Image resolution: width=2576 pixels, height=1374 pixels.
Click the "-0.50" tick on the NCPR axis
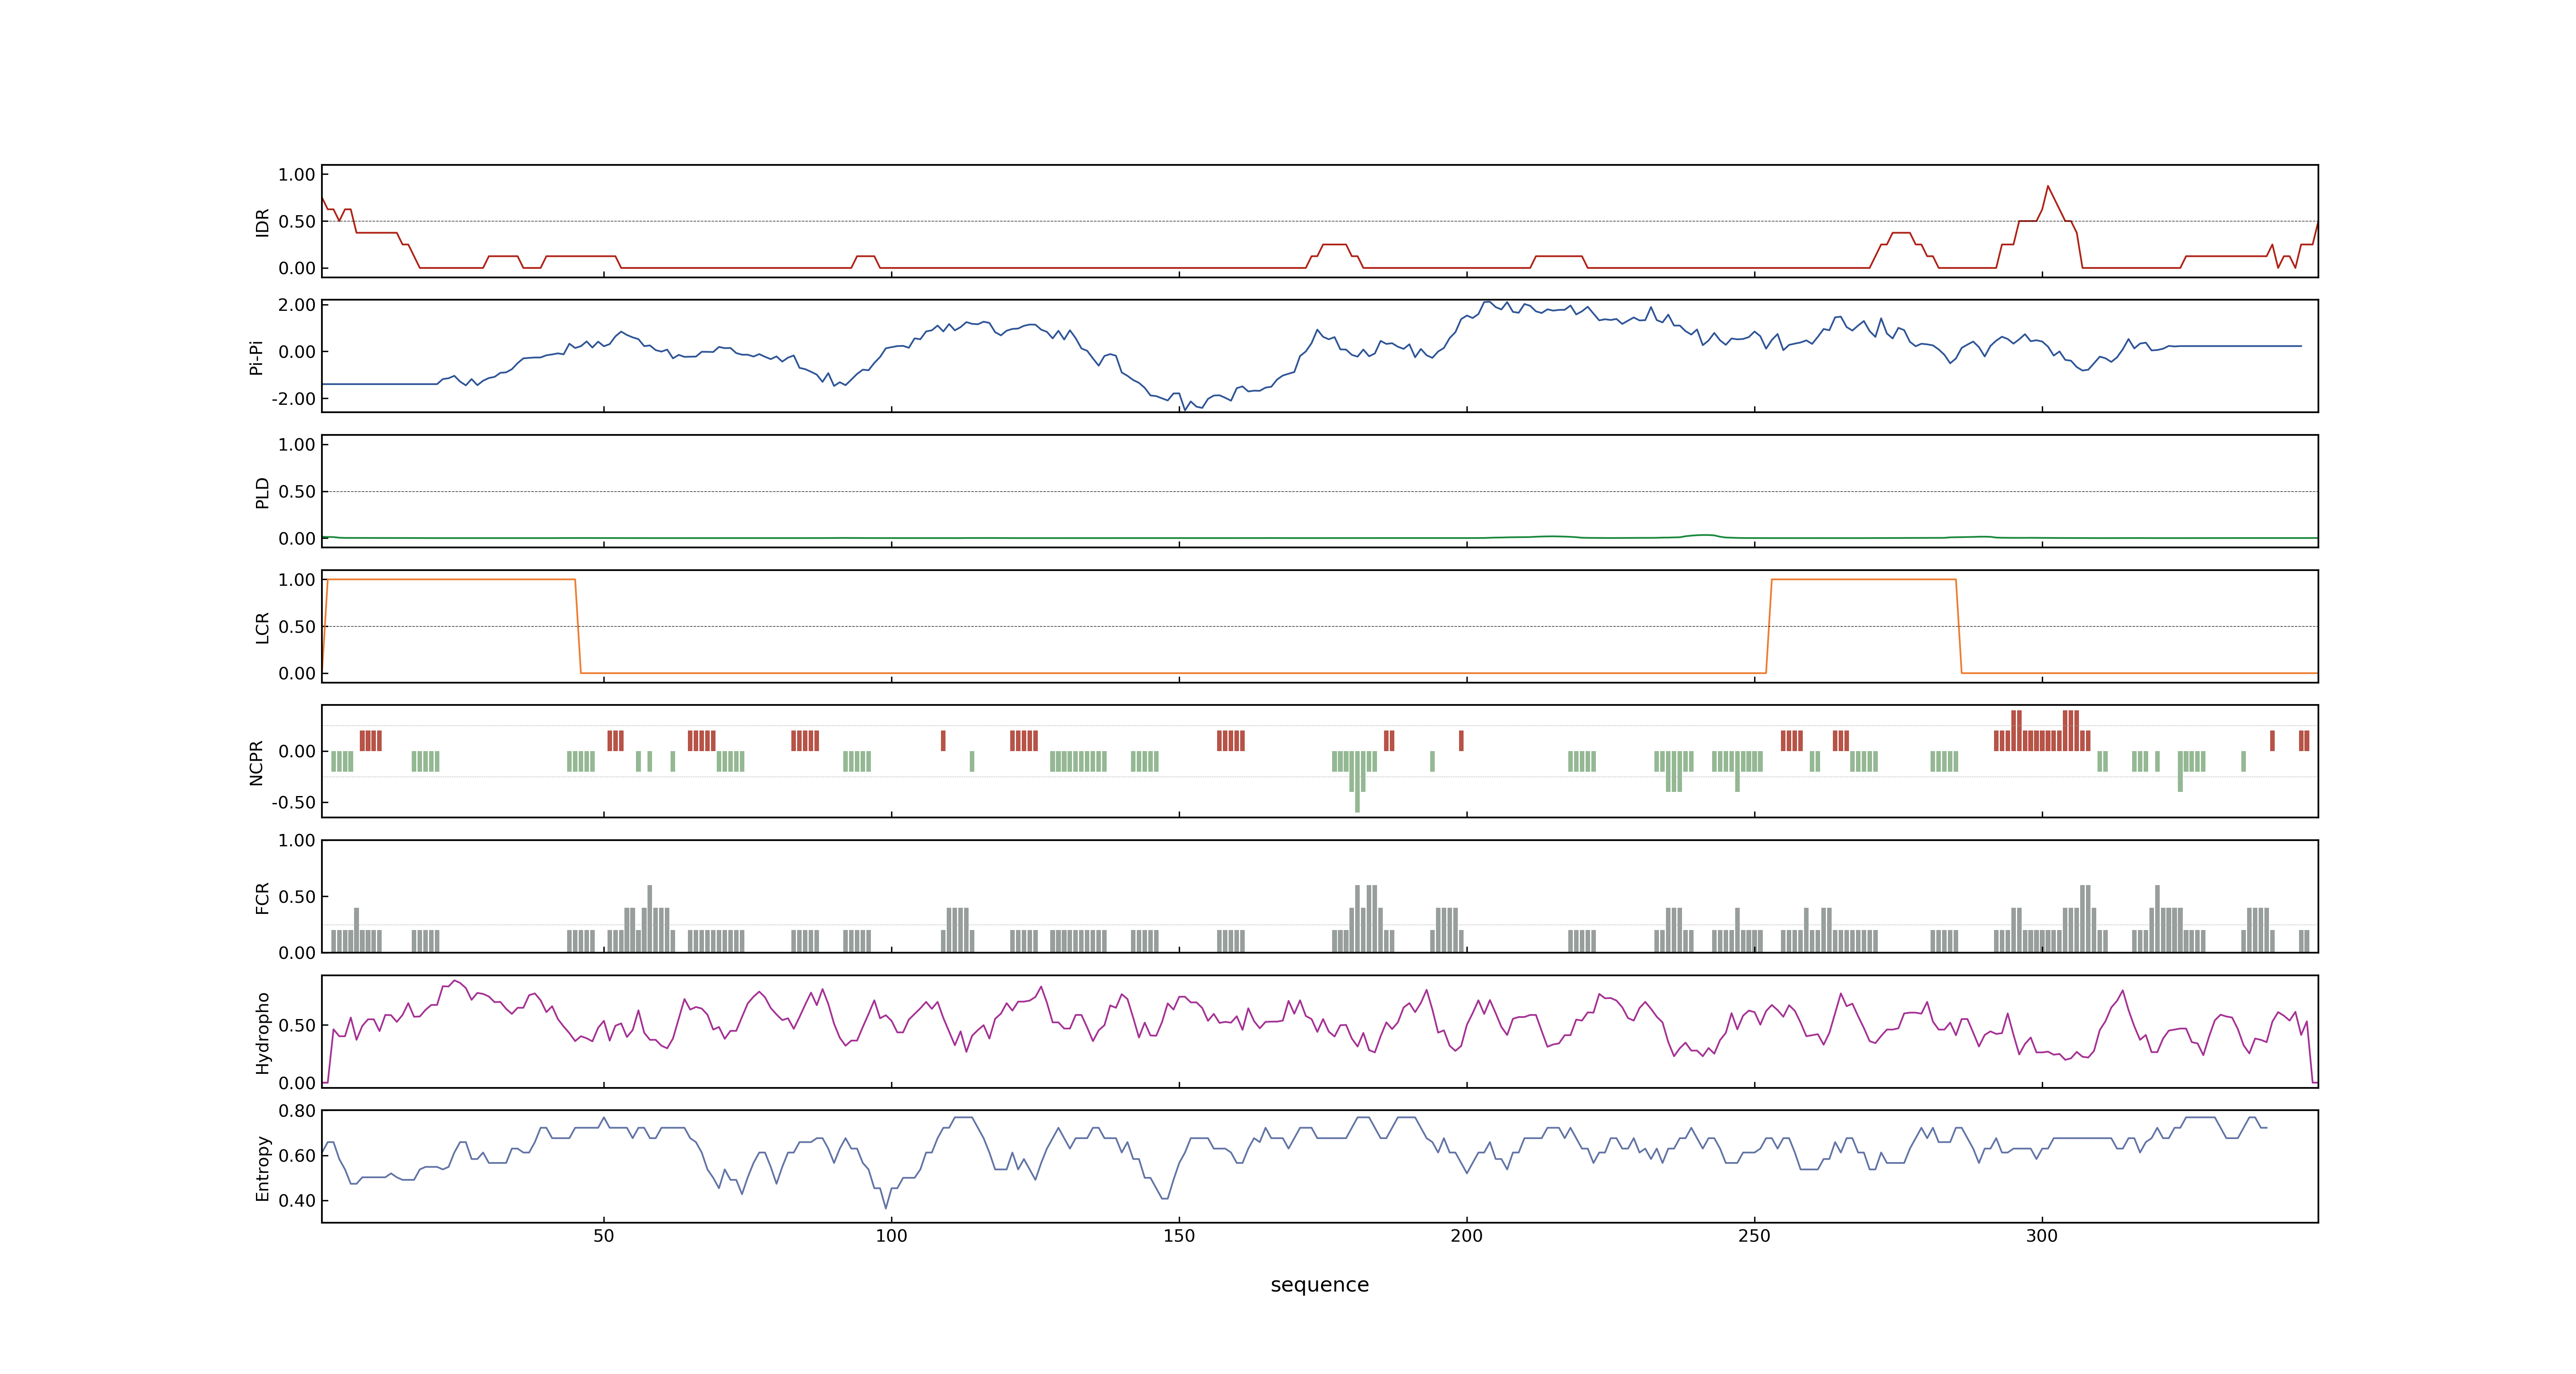point(293,803)
